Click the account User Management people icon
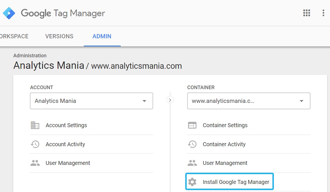The image size is (330, 192). point(35,163)
